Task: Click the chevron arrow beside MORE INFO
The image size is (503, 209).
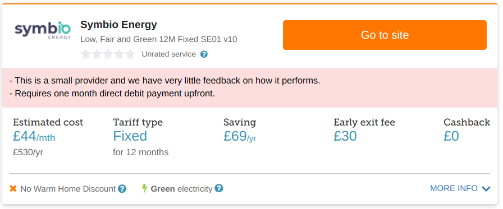Action: pos(486,189)
